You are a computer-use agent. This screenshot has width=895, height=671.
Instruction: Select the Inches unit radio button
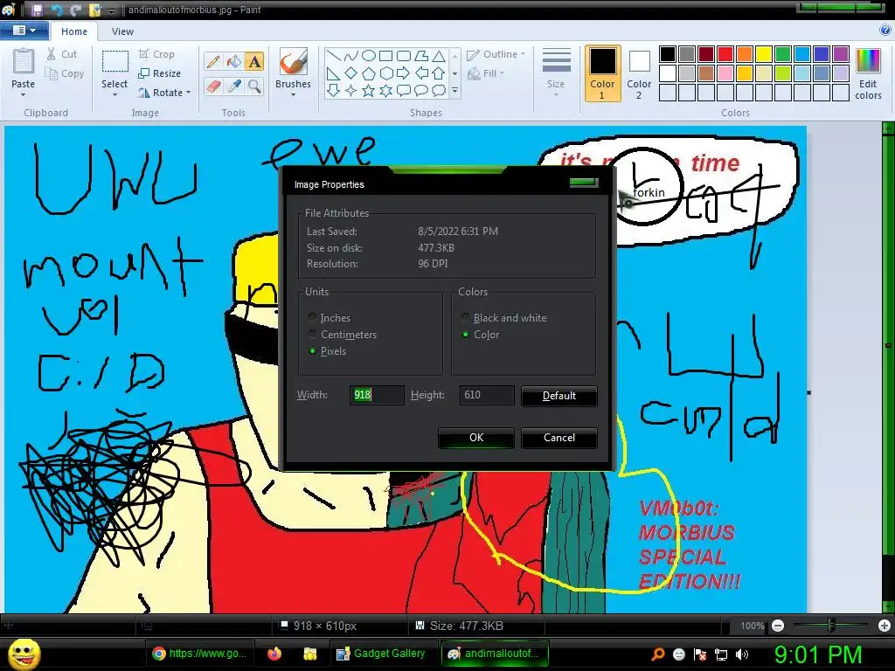(312, 317)
